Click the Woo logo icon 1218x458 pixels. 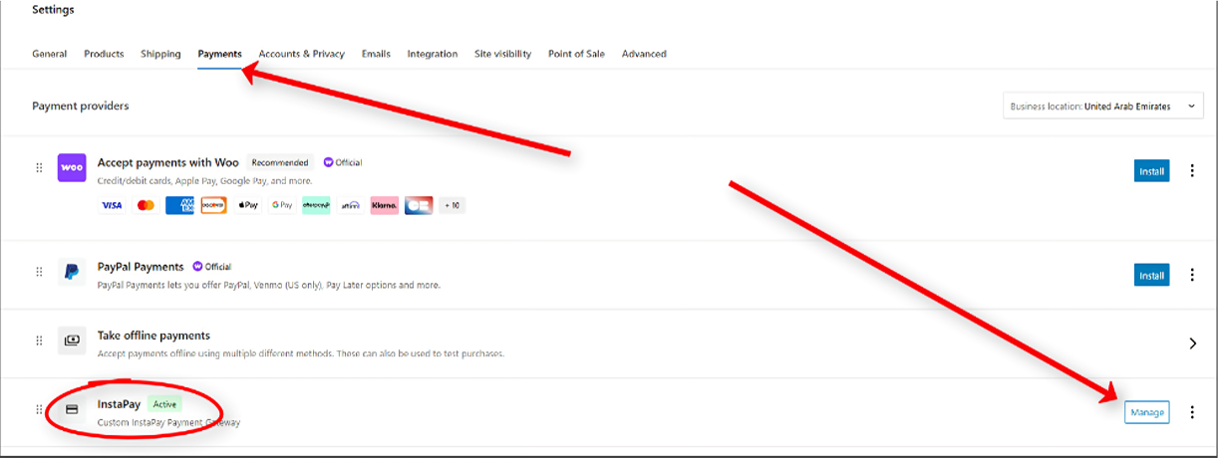[72, 168]
